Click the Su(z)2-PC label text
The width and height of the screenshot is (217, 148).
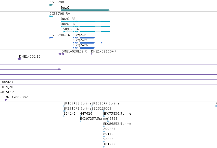coord(80,40)
